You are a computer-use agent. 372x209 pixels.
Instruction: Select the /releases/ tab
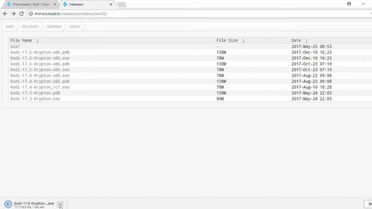tap(87, 4)
